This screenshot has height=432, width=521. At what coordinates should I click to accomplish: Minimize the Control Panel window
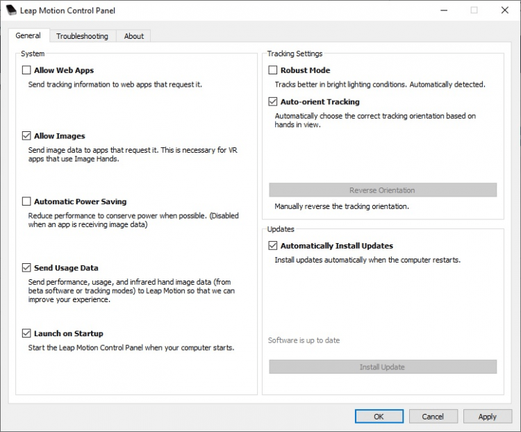pos(442,10)
